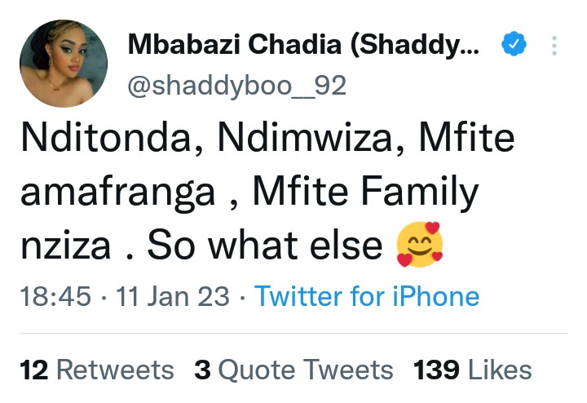Viewport: 587px width, 403px height.
Task: Open the Mbabazi Chadia display name
Action: click(x=303, y=46)
